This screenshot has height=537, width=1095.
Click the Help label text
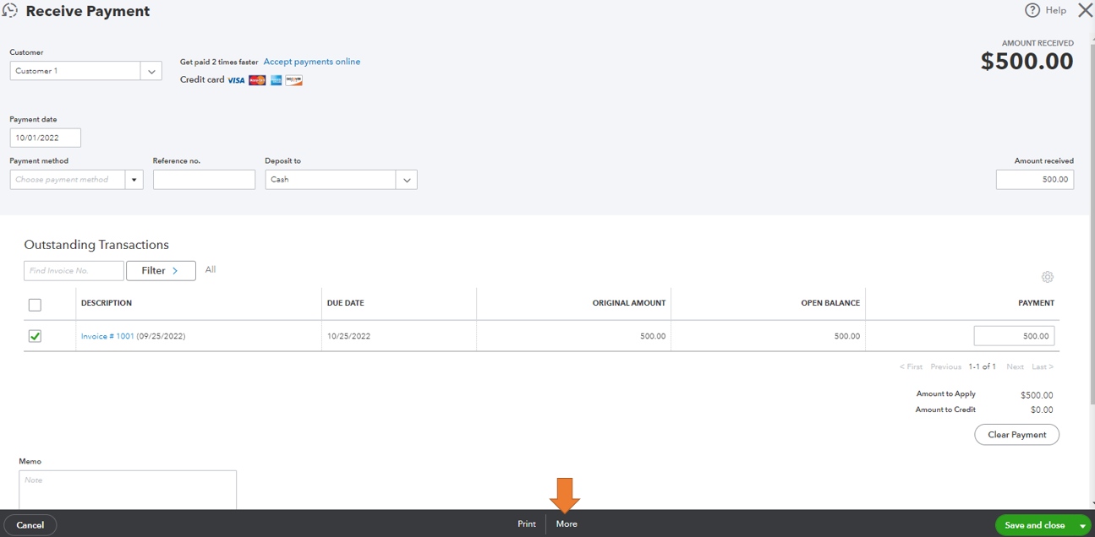coord(1055,10)
